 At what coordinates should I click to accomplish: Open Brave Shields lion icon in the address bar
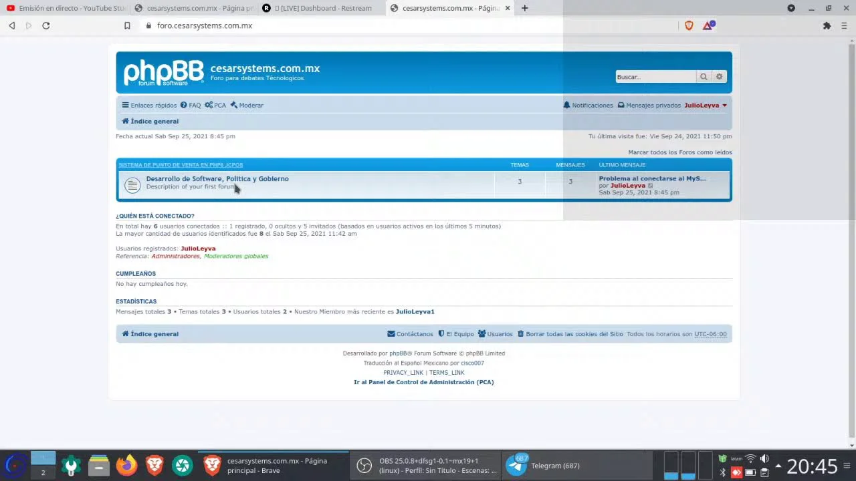[x=689, y=25]
